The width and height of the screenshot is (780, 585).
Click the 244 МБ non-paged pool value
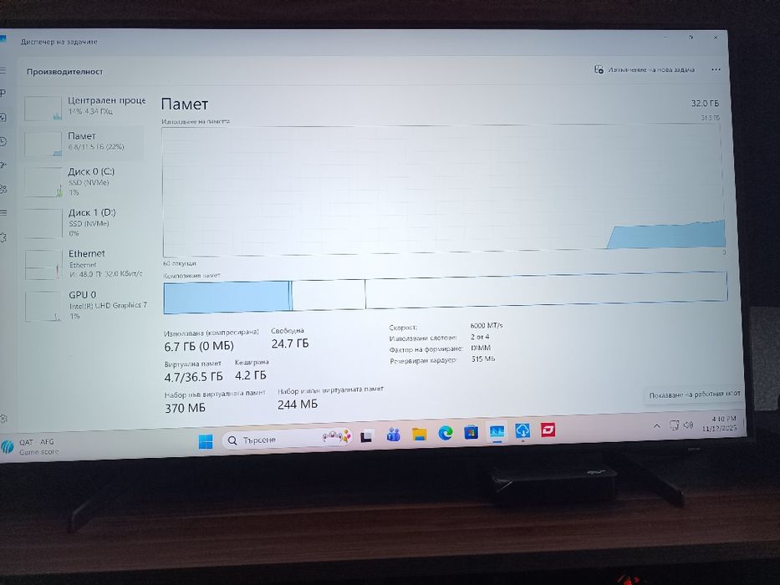click(x=298, y=404)
